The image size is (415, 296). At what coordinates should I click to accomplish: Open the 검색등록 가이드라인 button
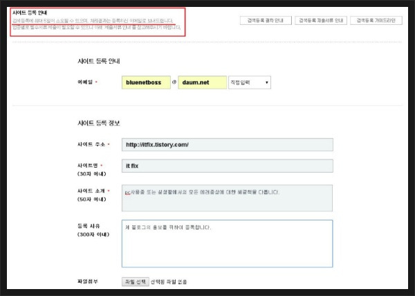click(x=376, y=20)
